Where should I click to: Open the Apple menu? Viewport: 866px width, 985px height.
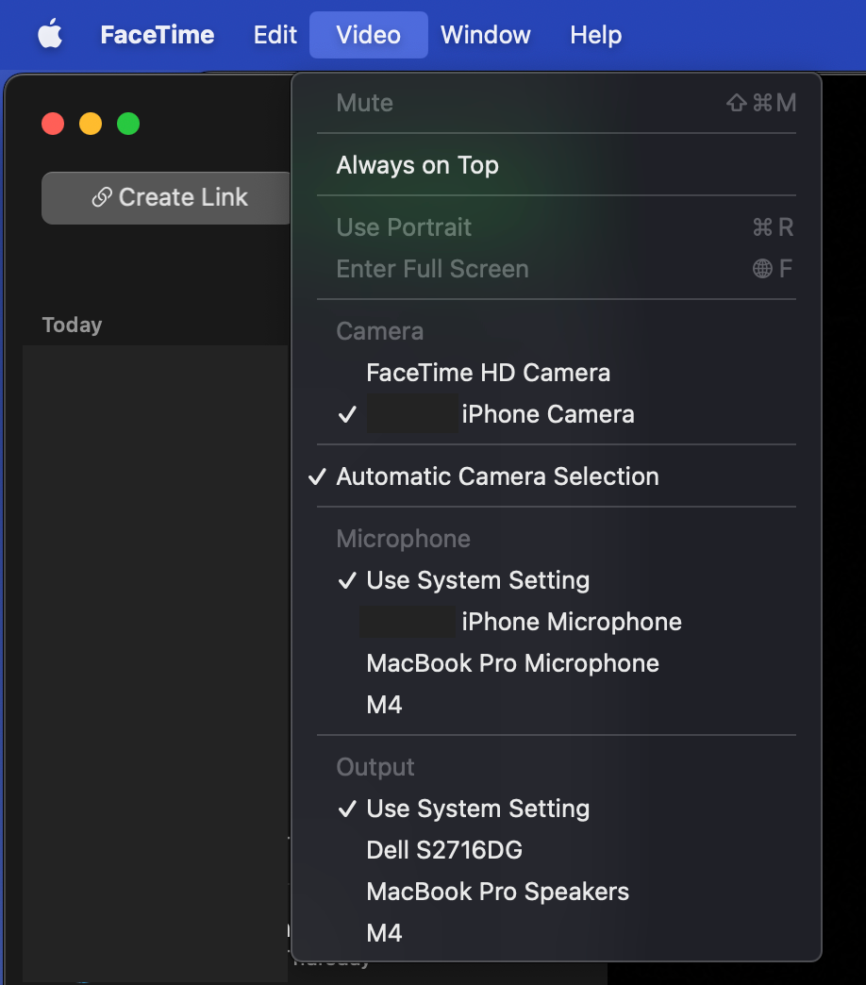coord(50,35)
